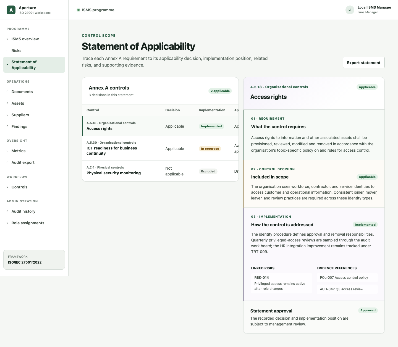
Task: Open ISMS overview in sidebar
Action: (x=34, y=39)
